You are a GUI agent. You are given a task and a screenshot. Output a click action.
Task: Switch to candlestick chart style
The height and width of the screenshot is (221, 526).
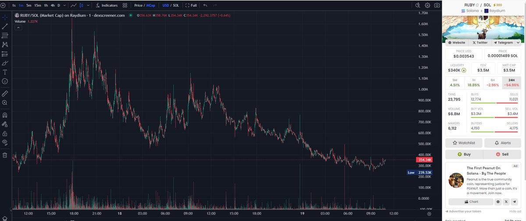81,5
